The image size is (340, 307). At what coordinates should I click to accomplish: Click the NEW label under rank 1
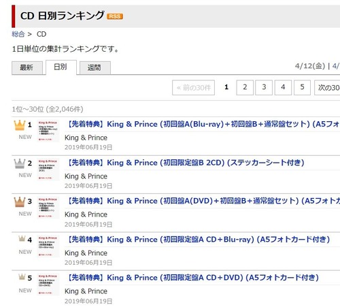coord(25,137)
